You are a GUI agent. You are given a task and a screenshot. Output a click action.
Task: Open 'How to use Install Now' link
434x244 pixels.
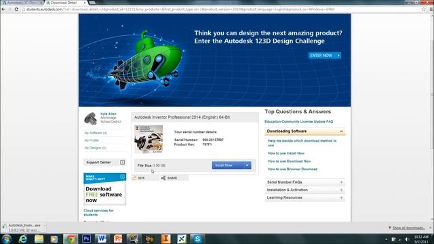pyautogui.click(x=286, y=153)
